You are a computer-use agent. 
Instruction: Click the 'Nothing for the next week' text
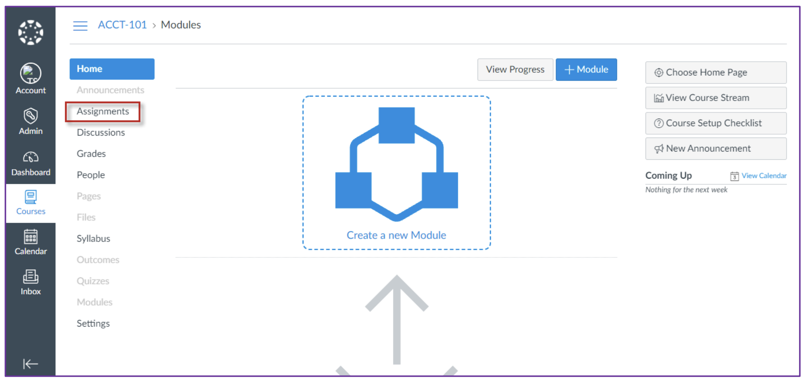coord(686,190)
